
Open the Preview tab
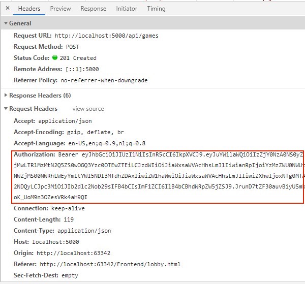(60, 9)
